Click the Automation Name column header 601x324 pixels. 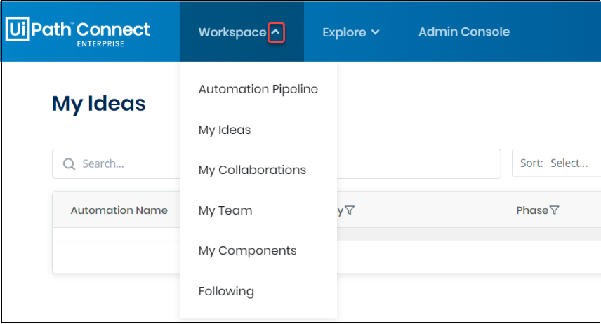pyautogui.click(x=119, y=210)
